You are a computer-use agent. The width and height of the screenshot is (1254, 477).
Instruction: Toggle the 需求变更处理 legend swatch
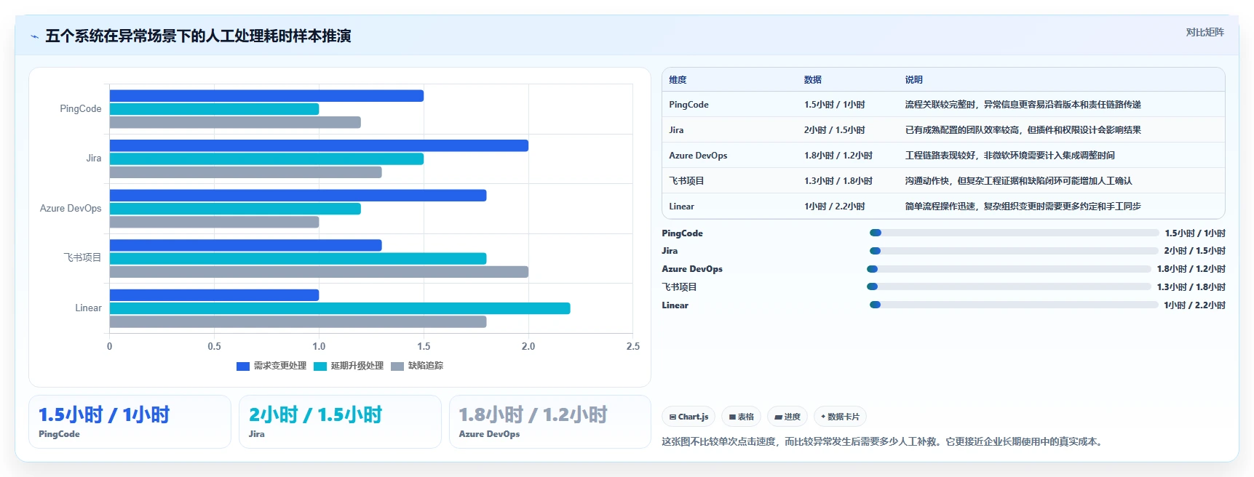243,366
